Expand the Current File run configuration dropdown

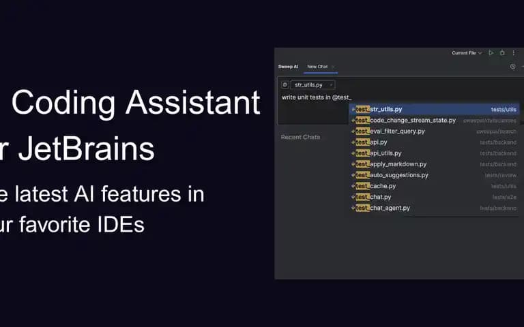tap(467, 52)
